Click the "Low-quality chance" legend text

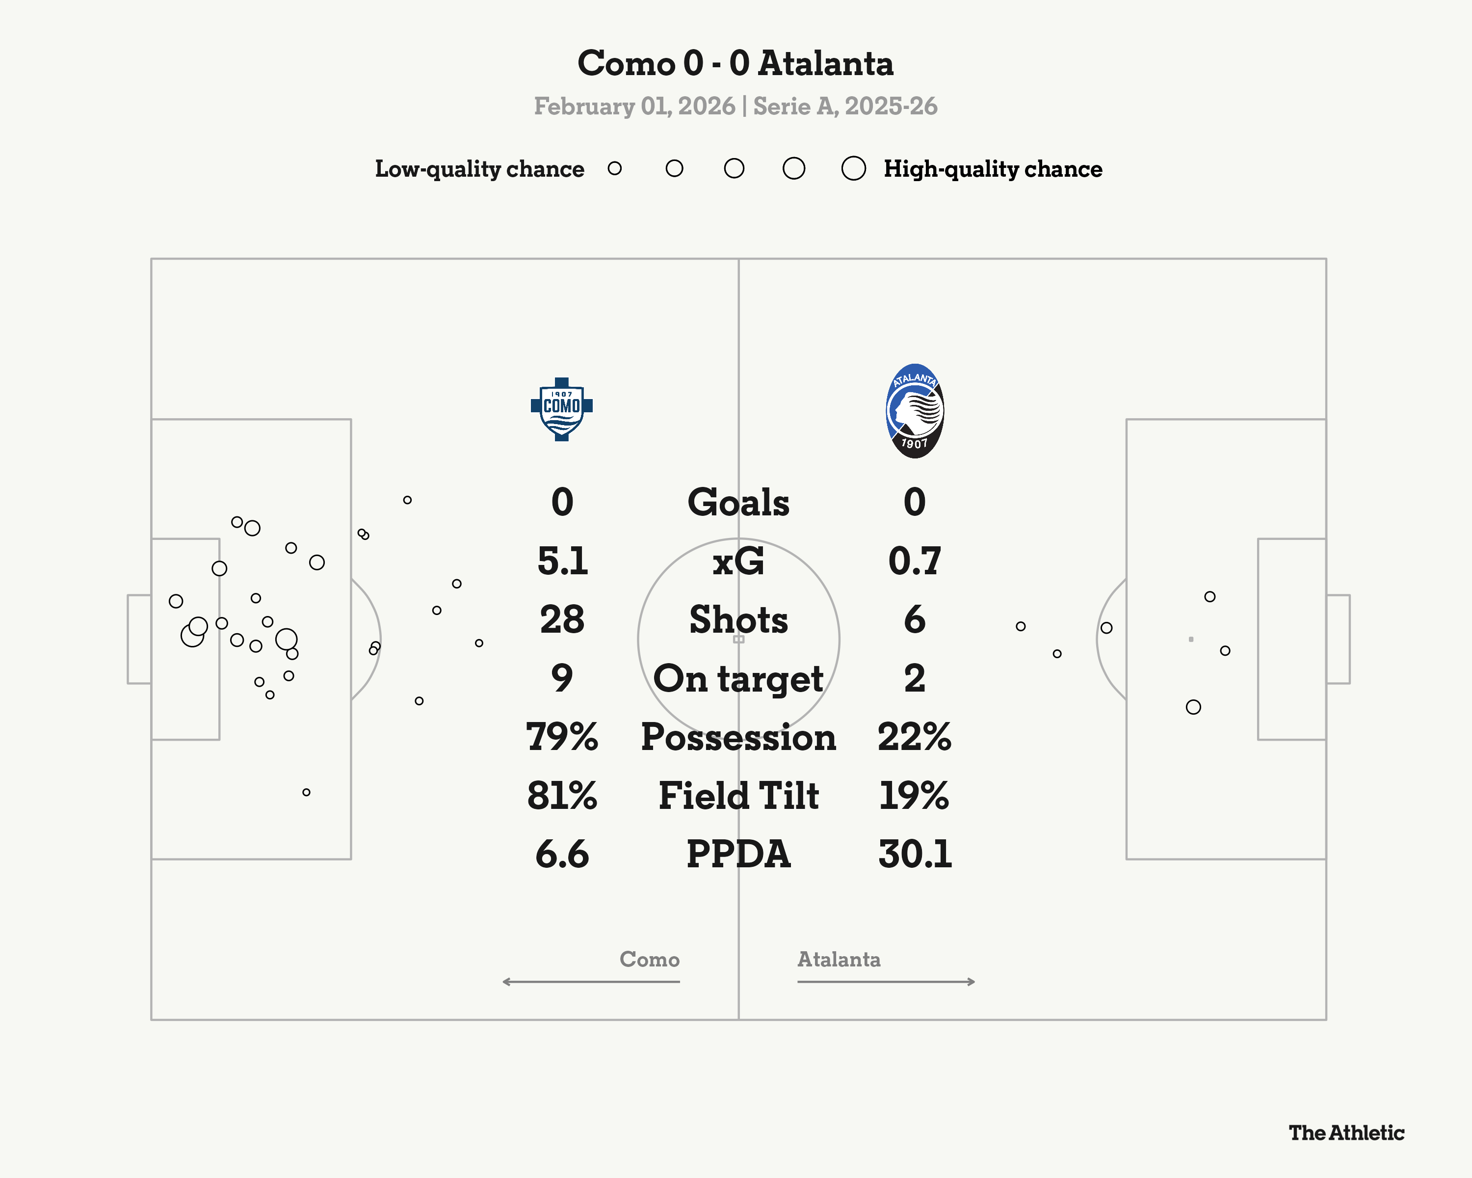click(x=479, y=169)
